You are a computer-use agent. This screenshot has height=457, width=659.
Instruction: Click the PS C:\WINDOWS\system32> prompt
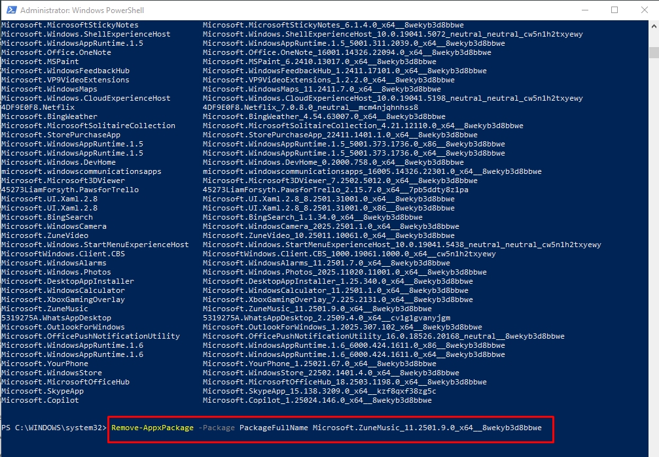click(54, 428)
